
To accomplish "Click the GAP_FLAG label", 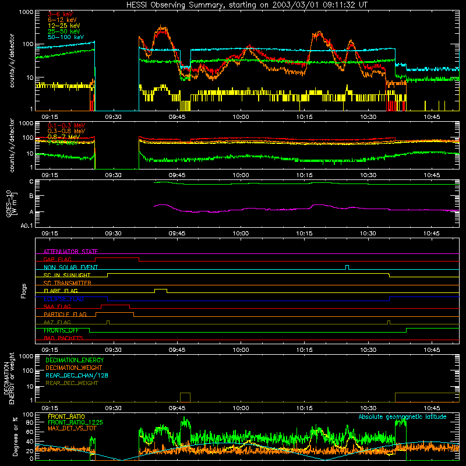I will click(x=57, y=259).
